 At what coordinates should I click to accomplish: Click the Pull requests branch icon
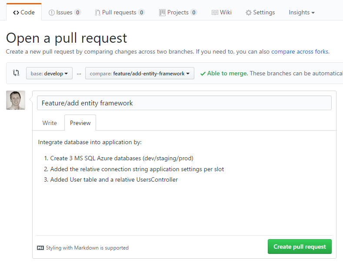(98, 13)
